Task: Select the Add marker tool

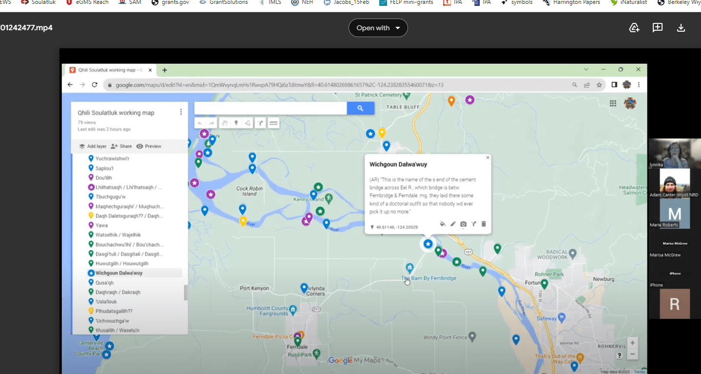Action: [236, 123]
